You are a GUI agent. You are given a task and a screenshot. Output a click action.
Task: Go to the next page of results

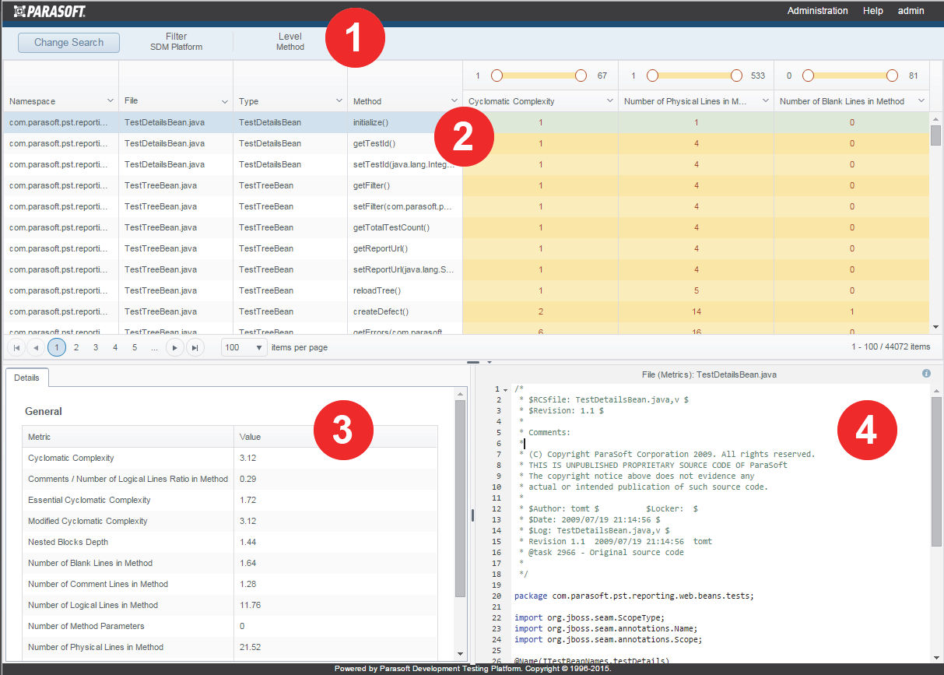tap(175, 347)
